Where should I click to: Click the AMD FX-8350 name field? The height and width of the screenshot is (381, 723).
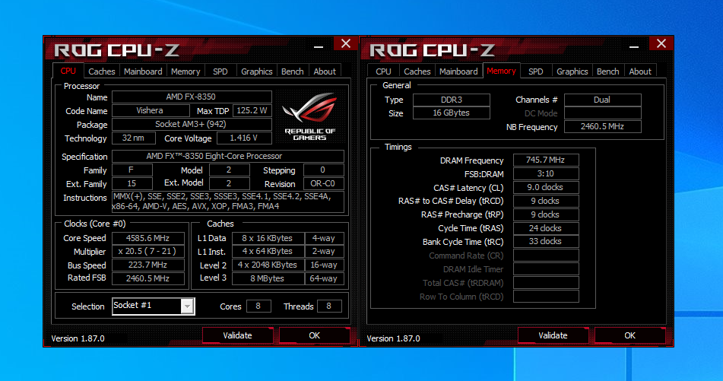(x=192, y=97)
